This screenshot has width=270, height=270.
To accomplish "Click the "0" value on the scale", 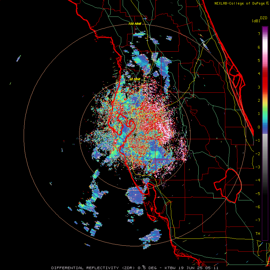I will click(x=259, y=127).
